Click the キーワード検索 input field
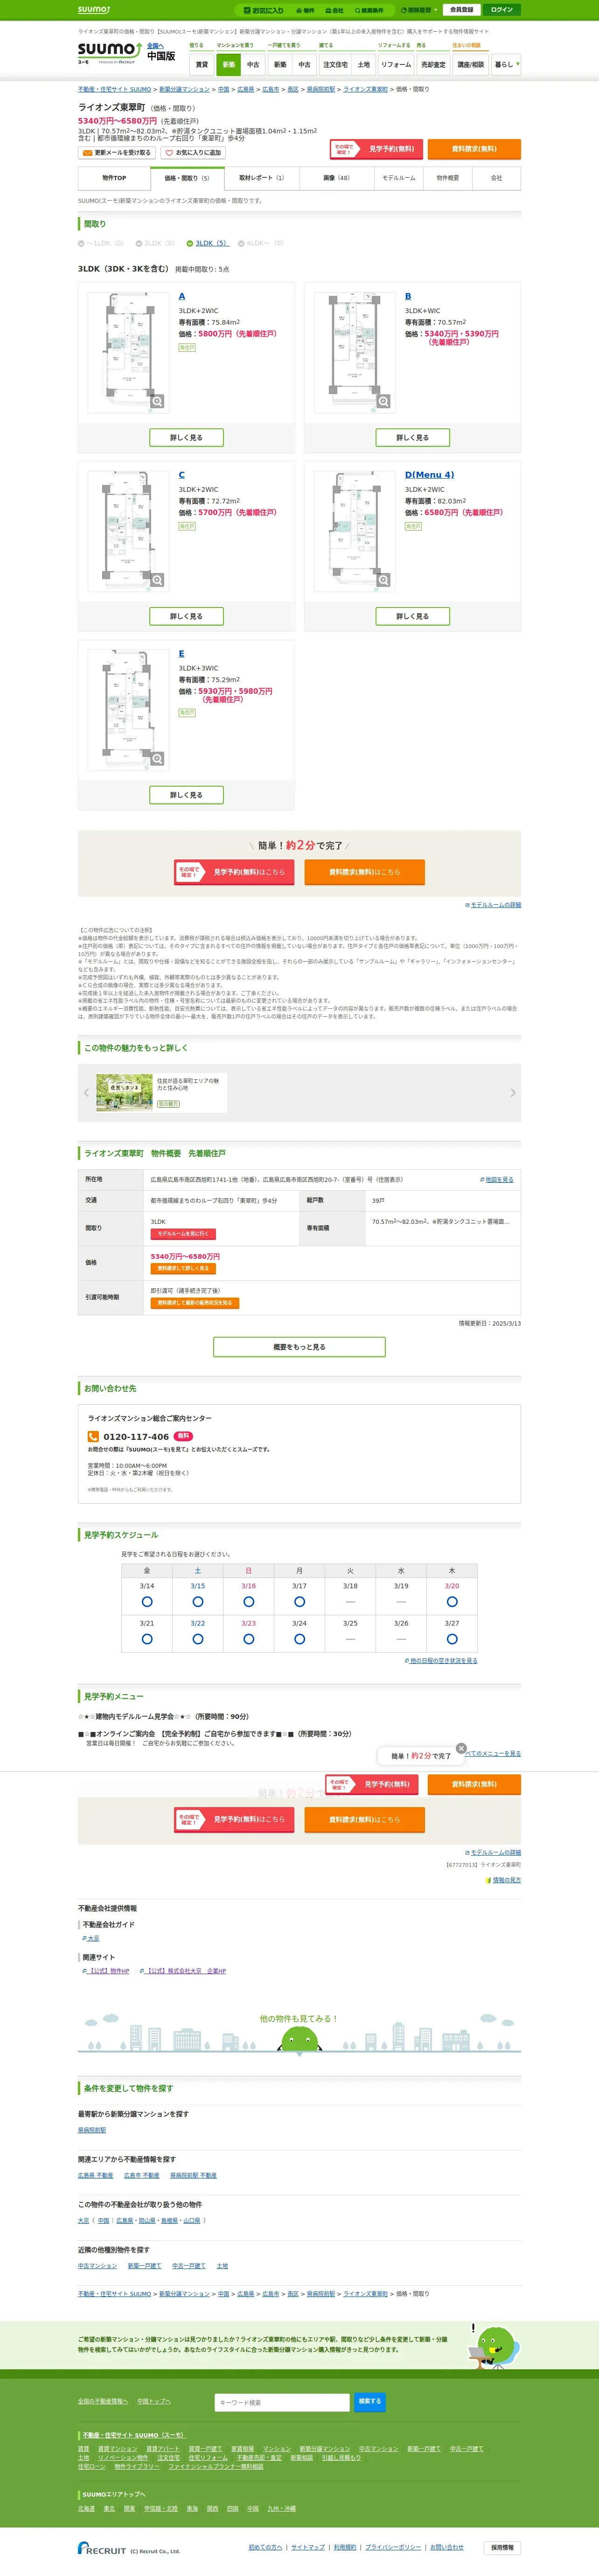 click(282, 2401)
